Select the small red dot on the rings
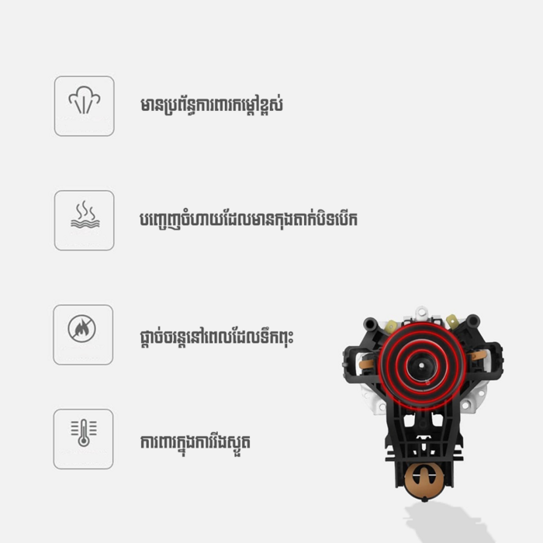 [x=427, y=382]
